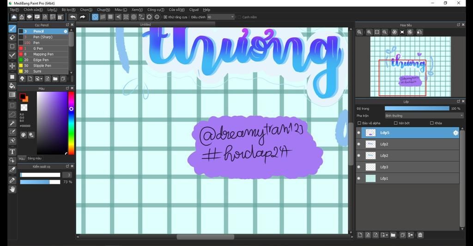Add a new folder in layer panel
Image resolution: width=473 pixels, height=246 pixels.
tap(393, 235)
